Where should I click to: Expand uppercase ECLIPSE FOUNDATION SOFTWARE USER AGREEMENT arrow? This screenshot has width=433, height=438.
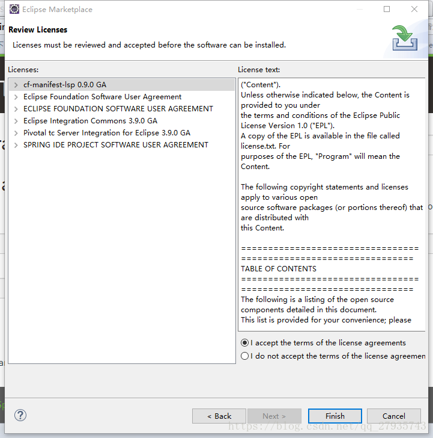point(16,109)
